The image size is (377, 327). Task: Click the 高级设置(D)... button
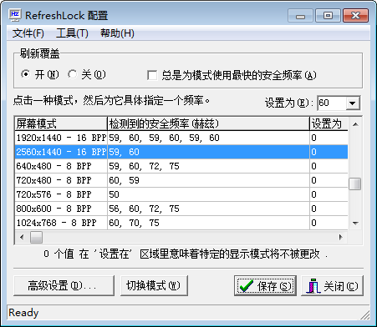click(x=64, y=285)
